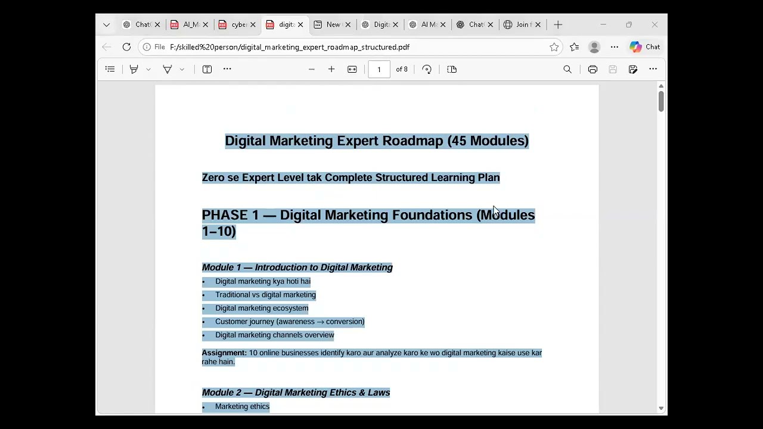
Task: Open the page view options
Action: [x=452, y=69]
